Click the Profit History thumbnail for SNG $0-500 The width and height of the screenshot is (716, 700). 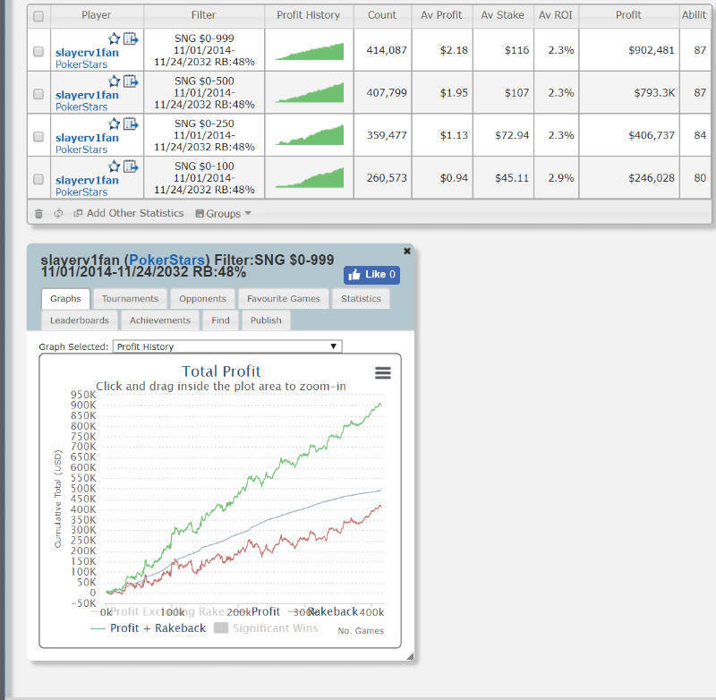[x=310, y=94]
